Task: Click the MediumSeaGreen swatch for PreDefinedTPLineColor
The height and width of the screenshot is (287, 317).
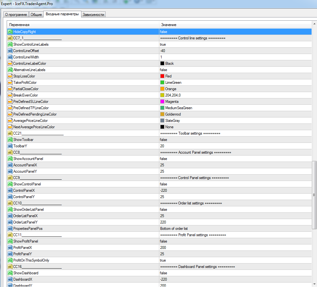Action: 162,108
